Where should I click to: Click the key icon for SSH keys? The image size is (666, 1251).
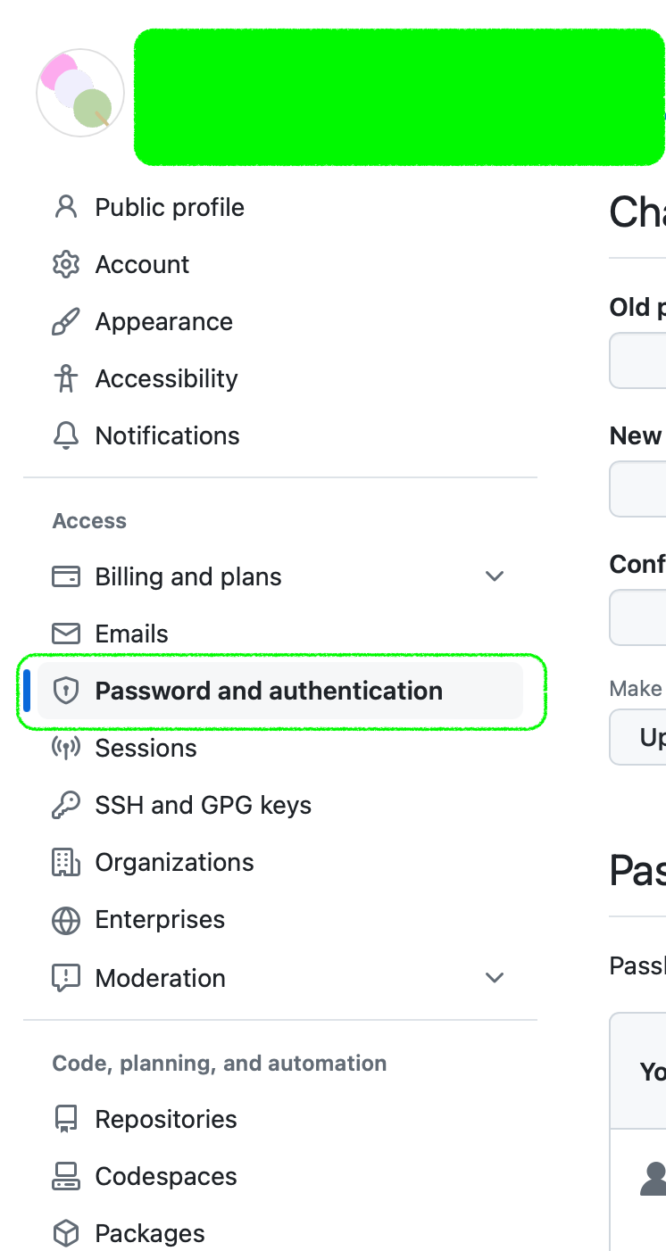click(66, 805)
